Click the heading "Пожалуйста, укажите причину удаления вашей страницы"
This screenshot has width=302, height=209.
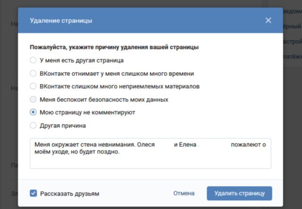click(x=114, y=47)
